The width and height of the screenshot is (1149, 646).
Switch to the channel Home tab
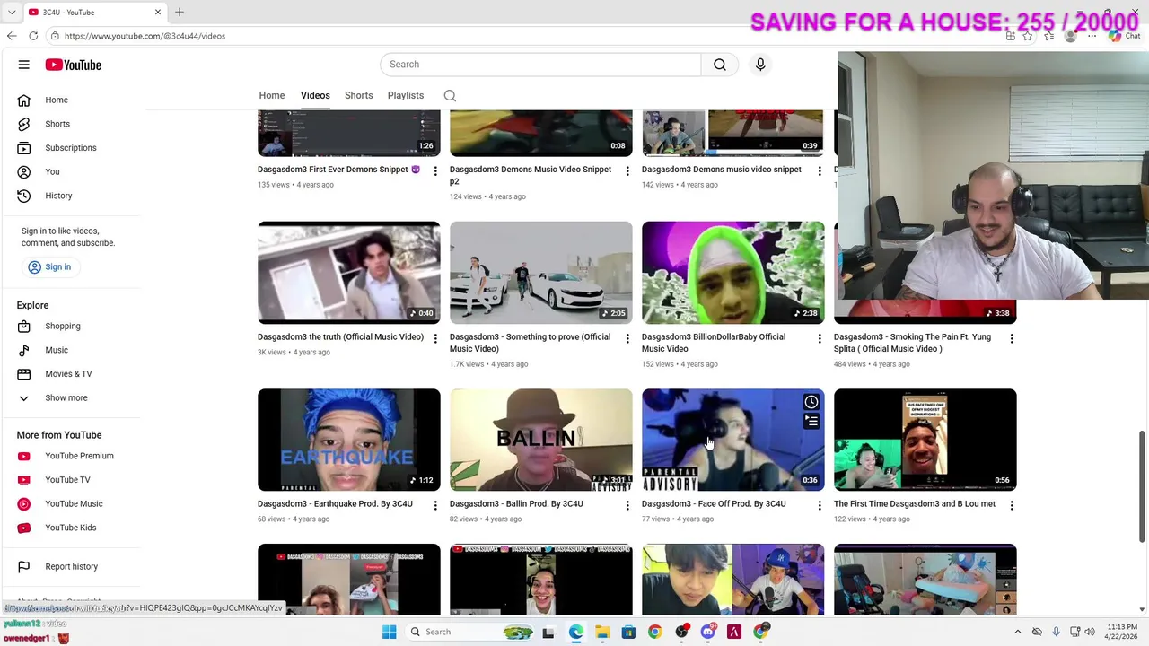272,95
